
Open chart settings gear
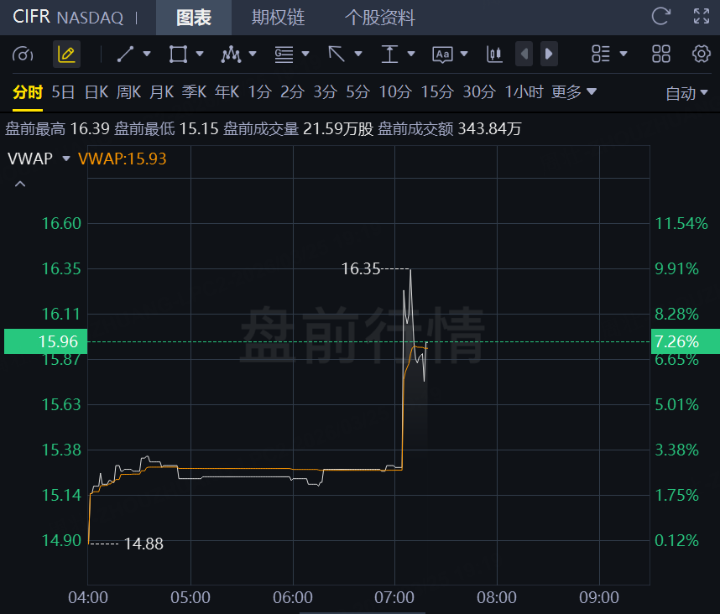pos(702,55)
